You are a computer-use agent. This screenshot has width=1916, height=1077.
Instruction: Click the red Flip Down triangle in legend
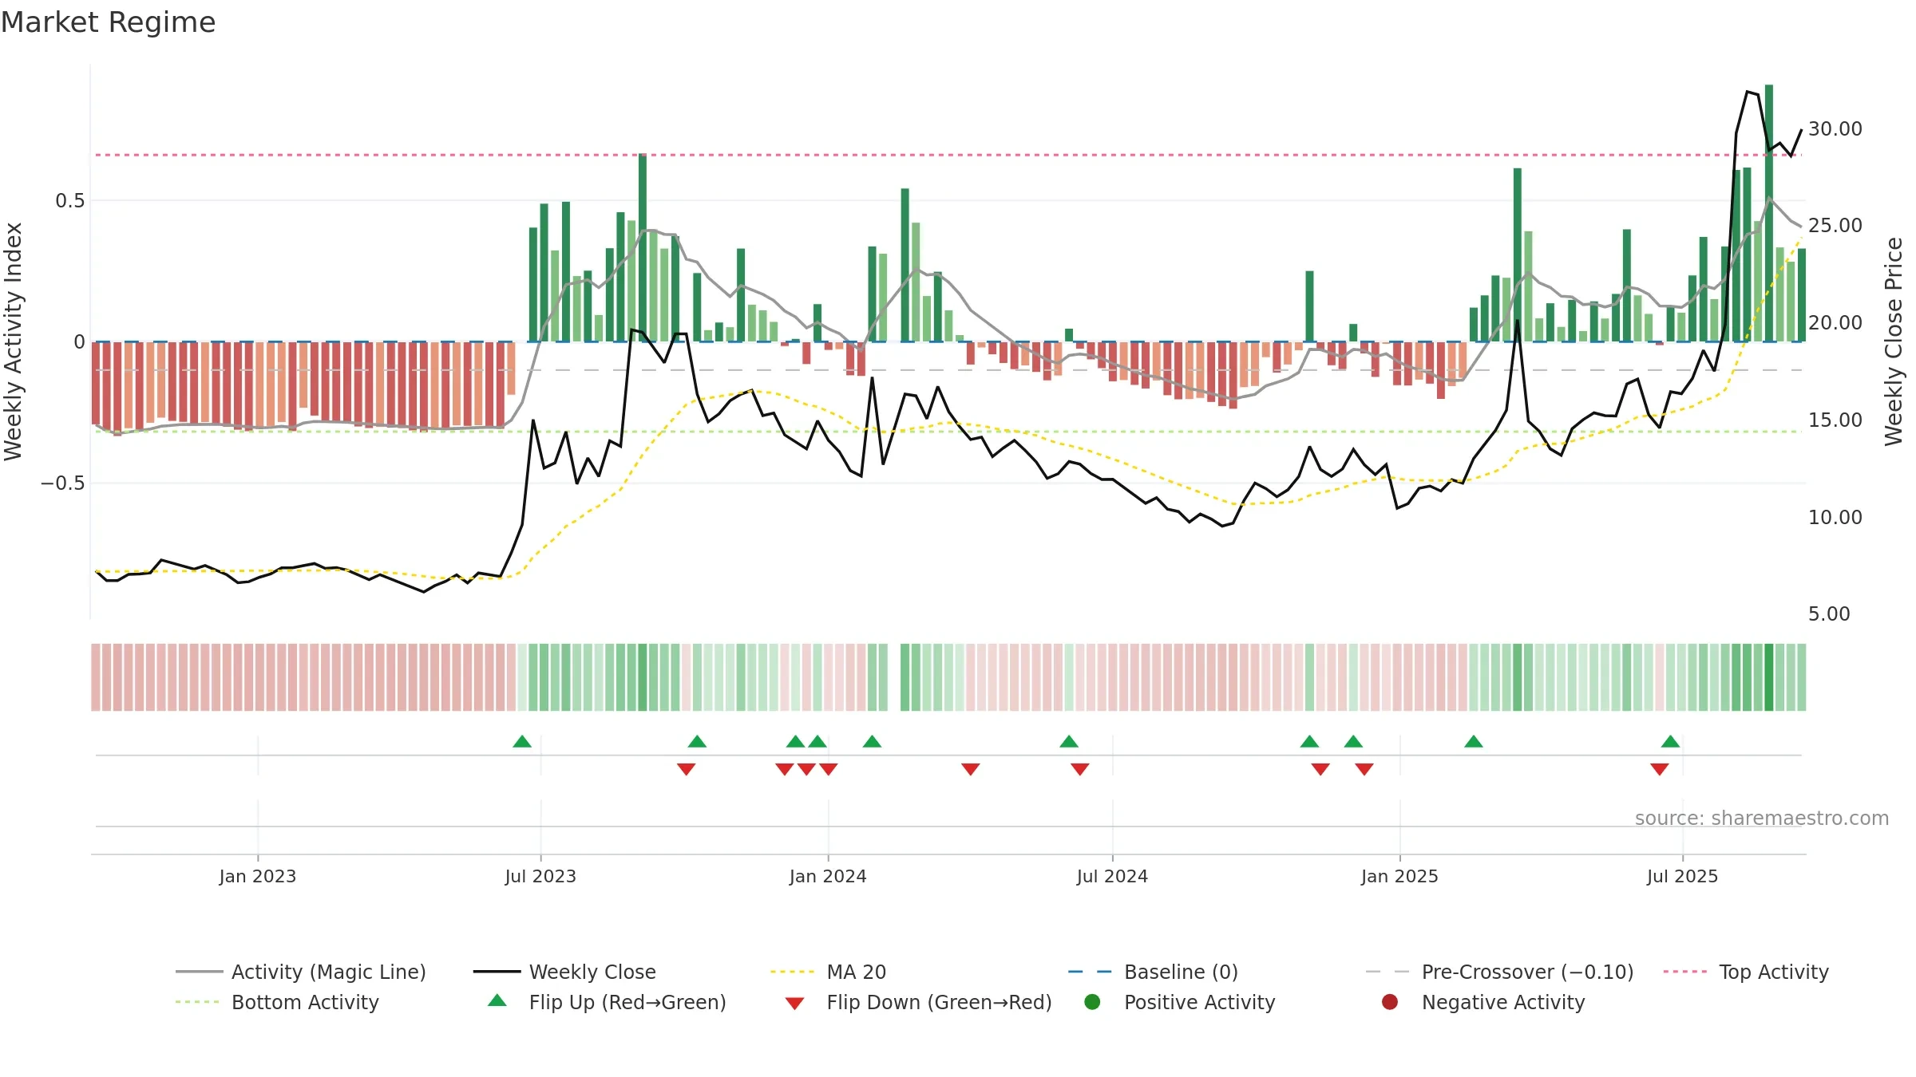tap(794, 1004)
